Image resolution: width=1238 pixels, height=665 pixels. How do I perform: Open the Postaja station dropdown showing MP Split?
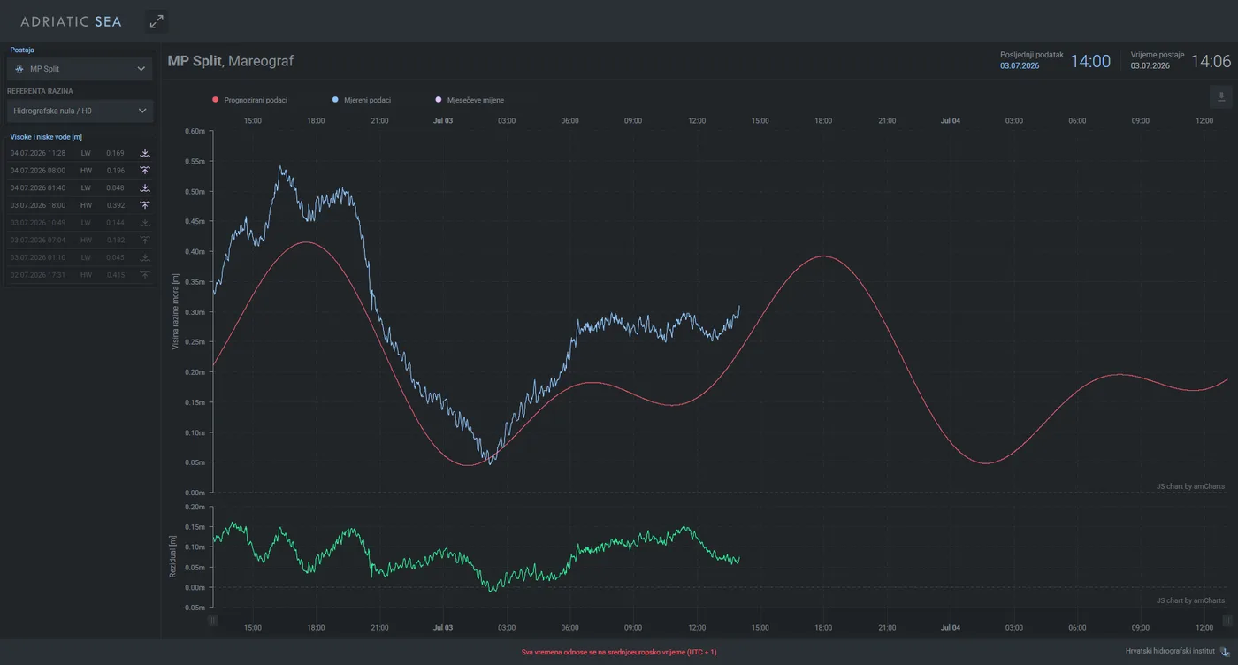(x=80, y=69)
